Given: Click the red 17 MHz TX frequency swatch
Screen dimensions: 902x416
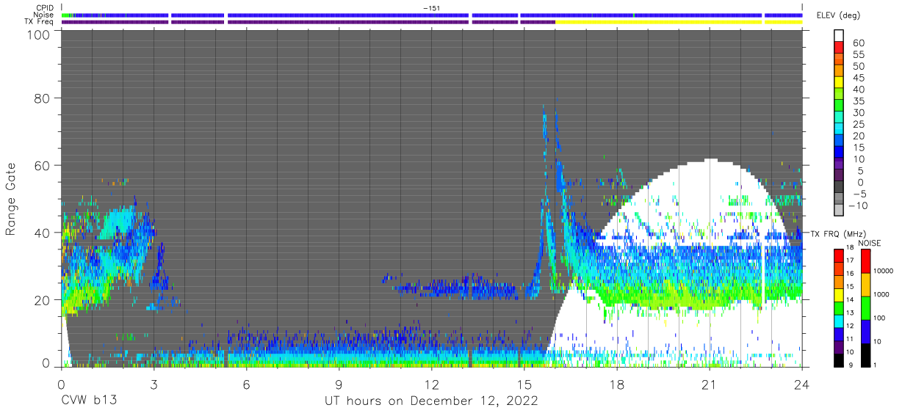Looking at the screenshot, I should [x=839, y=256].
